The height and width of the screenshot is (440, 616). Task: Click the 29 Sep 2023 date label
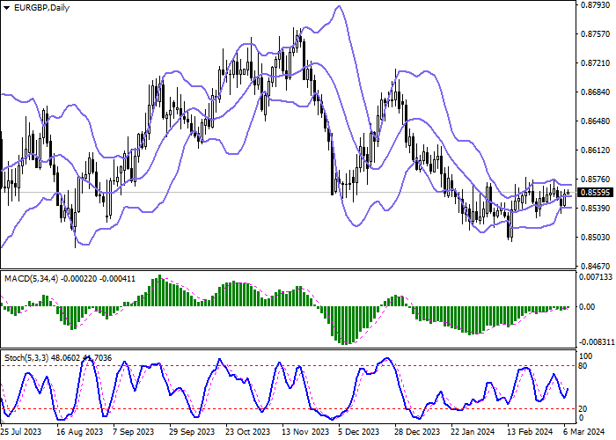[192, 432]
